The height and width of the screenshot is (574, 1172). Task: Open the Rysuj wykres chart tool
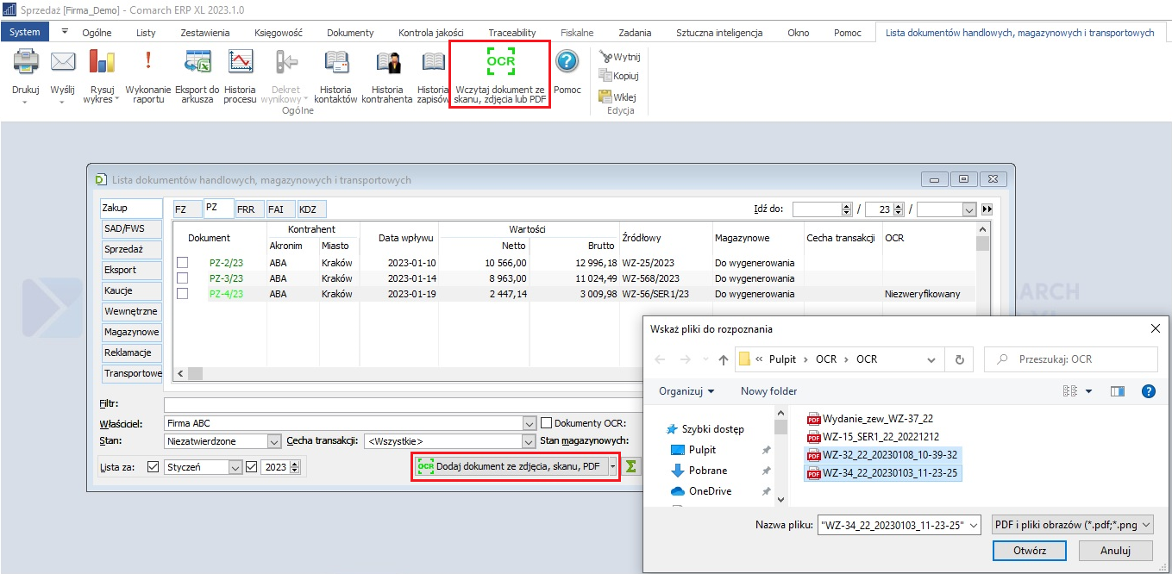tap(102, 62)
